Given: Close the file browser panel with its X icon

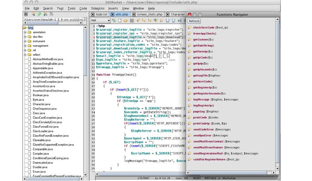Looking at the screenshot, I should click(x=26, y=14).
